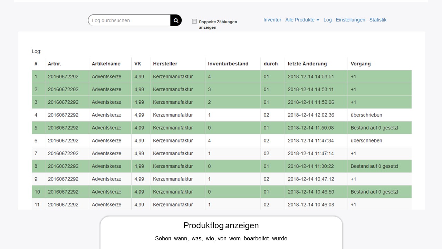
Task: Select the überschrieben entry at 12:02:36
Action: point(366,115)
